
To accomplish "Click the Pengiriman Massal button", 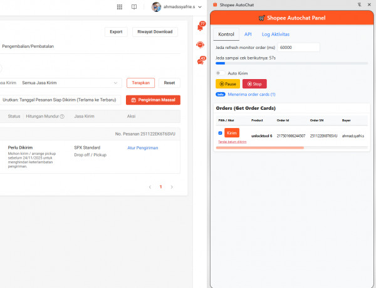I will [x=153, y=100].
